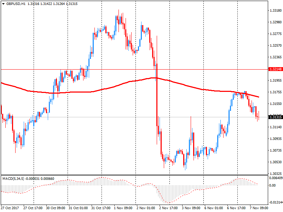Click the 3 Nov 09:00 time label
The width and height of the screenshot is (283, 212).
[x=191, y=208]
